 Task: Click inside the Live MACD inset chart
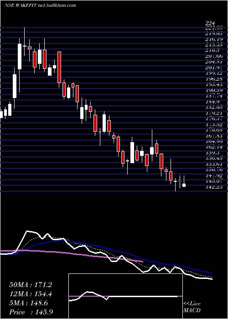click(125, 296)
